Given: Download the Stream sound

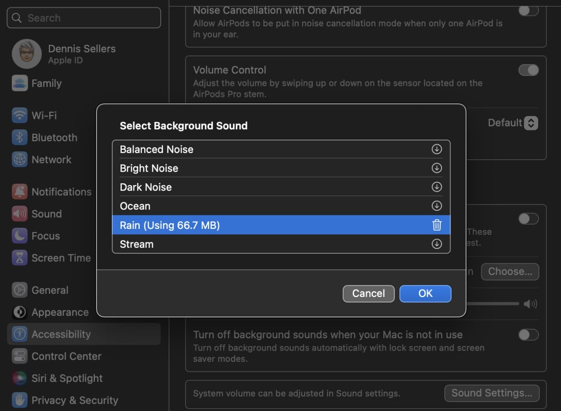Looking at the screenshot, I should click(x=436, y=244).
